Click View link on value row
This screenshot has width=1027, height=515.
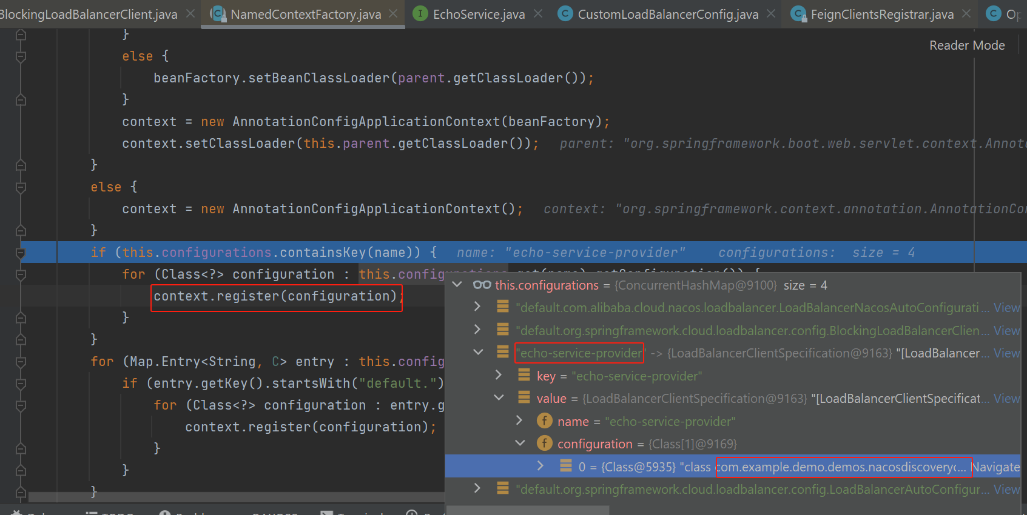pyautogui.click(x=1006, y=399)
